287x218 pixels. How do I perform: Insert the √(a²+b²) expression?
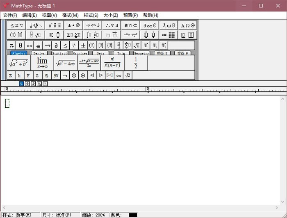point(19,63)
